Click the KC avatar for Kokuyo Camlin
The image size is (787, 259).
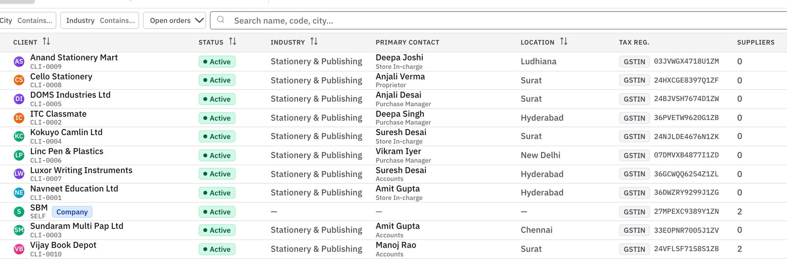19,136
